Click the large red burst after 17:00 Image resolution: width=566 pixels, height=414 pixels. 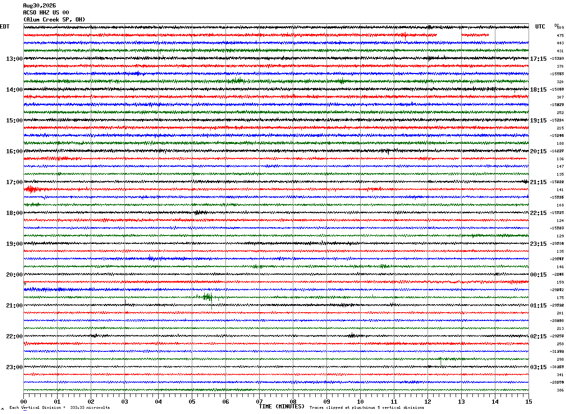33,189
